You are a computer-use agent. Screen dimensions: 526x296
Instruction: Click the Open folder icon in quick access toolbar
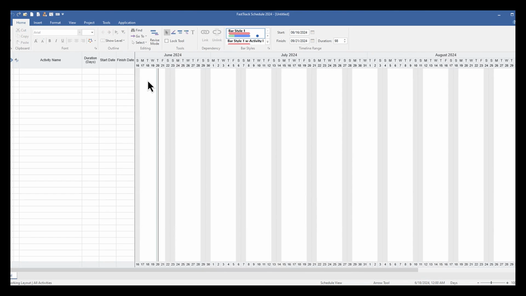(25, 14)
